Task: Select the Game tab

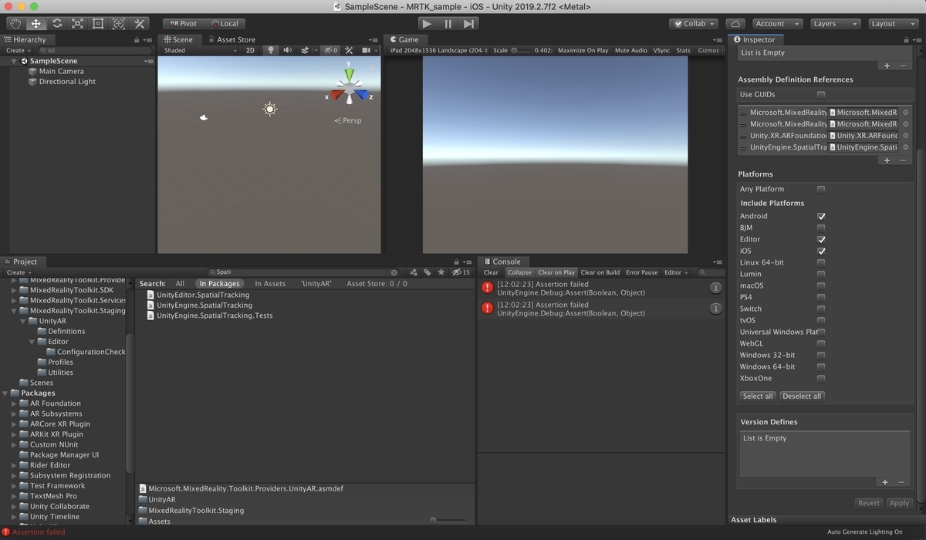Action: 404,39
